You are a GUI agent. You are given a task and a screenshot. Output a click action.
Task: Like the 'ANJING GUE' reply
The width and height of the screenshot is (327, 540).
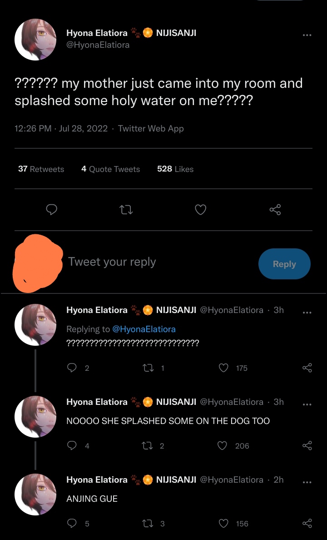point(223,524)
